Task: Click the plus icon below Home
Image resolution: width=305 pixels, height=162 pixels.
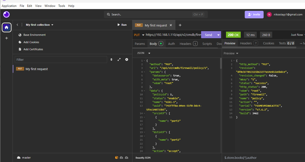Action: click(x=7, y=38)
